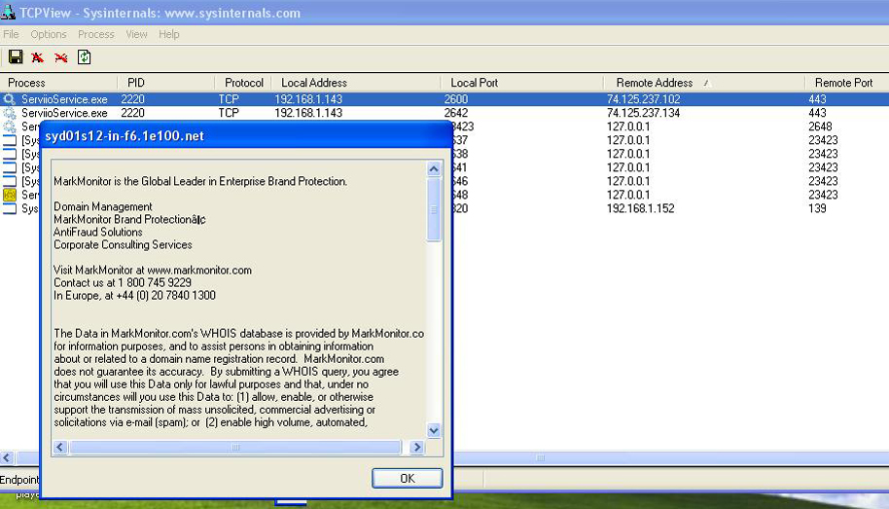Click the right arrow of the dialog's horizontal scrollbar
Viewport: 889px width, 509px height.
[x=417, y=448]
